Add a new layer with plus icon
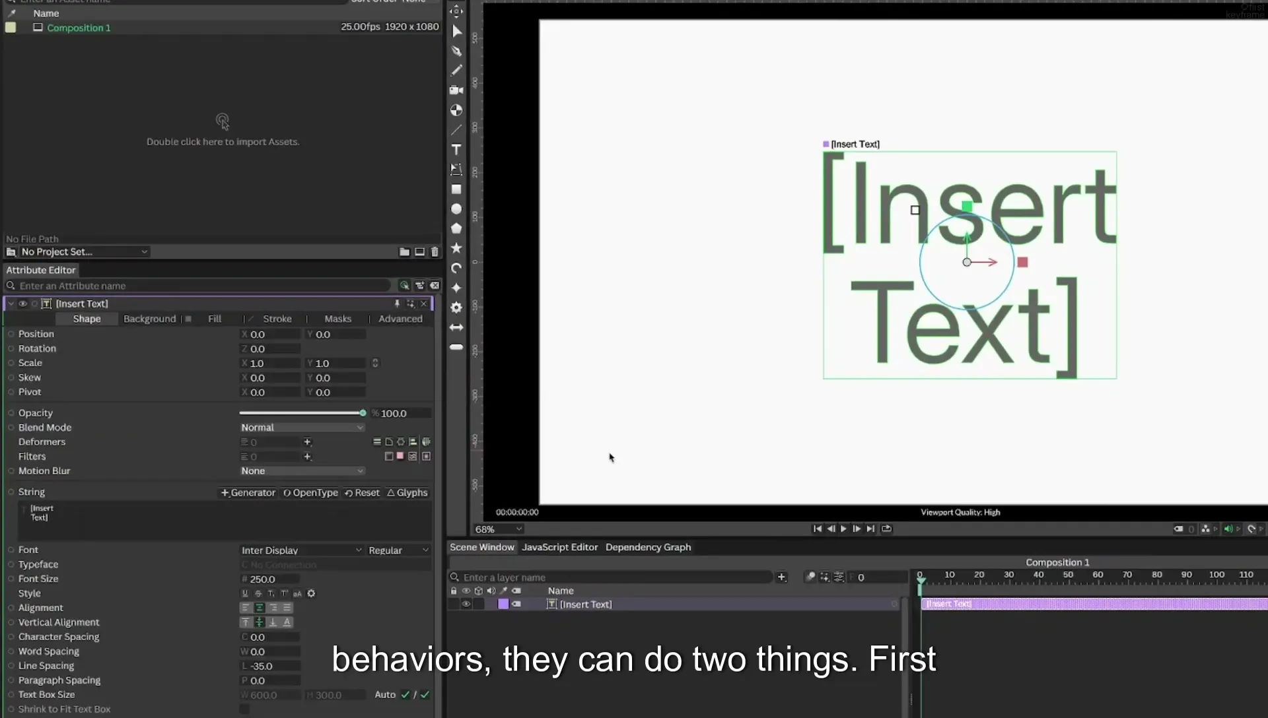1268x718 pixels. 781,577
